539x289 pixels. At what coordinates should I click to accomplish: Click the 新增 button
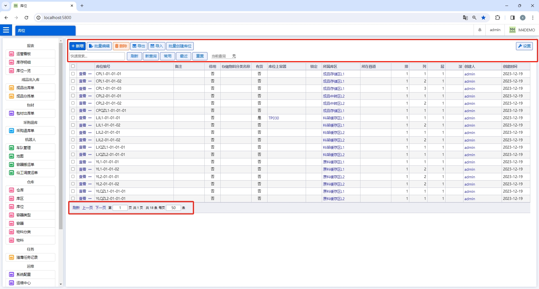[x=77, y=46]
